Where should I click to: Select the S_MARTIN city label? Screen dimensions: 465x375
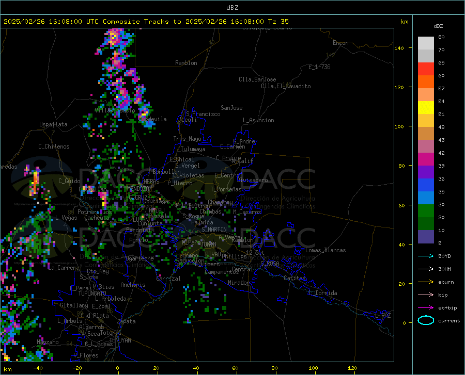tap(214, 230)
